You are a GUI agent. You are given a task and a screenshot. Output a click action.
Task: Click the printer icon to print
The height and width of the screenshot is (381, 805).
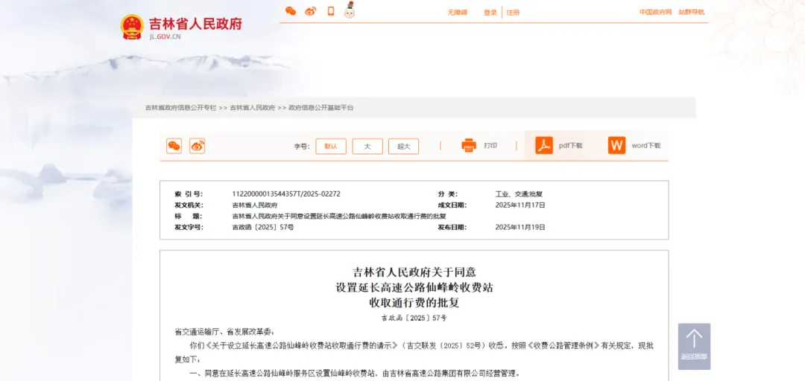click(469, 146)
